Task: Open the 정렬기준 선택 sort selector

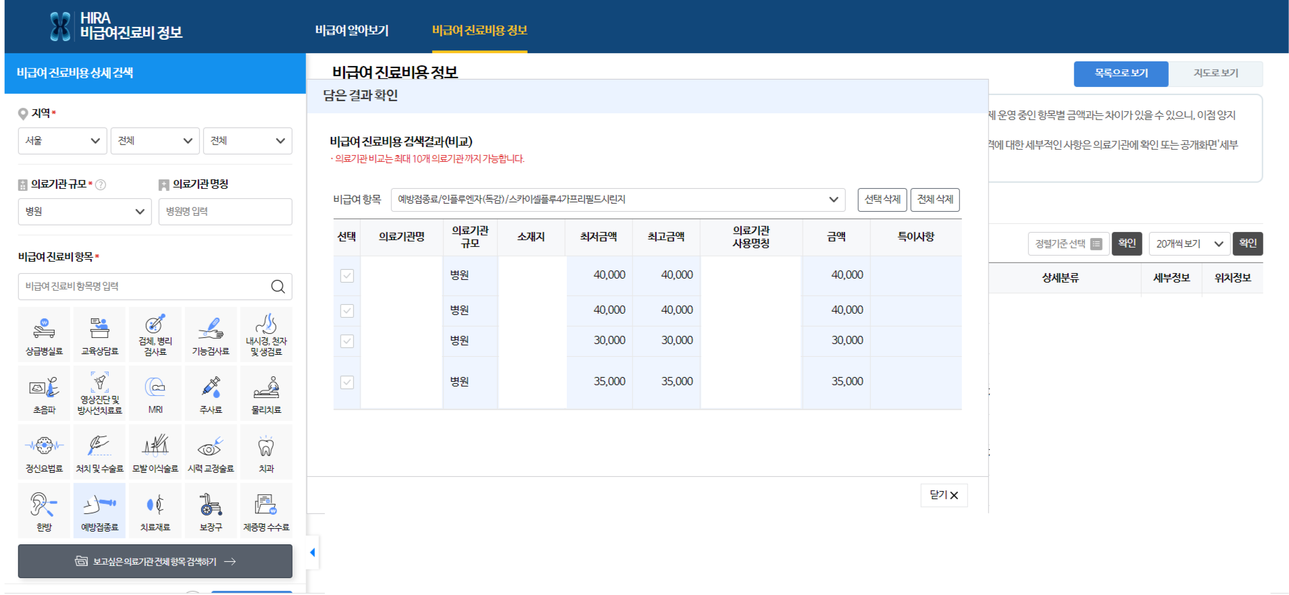Action: pos(1069,244)
